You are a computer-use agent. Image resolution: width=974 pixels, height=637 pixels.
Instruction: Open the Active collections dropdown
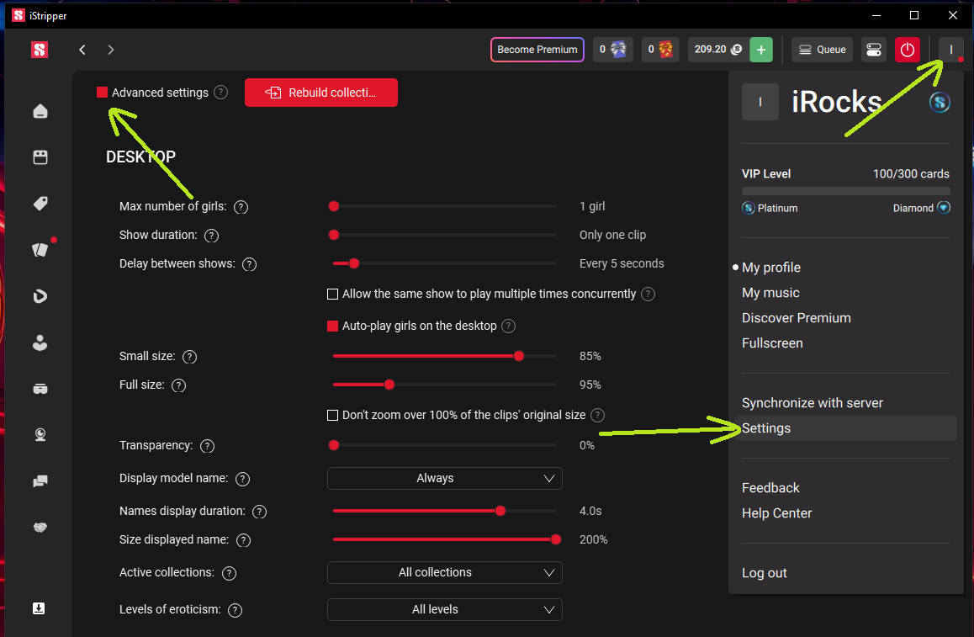tap(444, 572)
